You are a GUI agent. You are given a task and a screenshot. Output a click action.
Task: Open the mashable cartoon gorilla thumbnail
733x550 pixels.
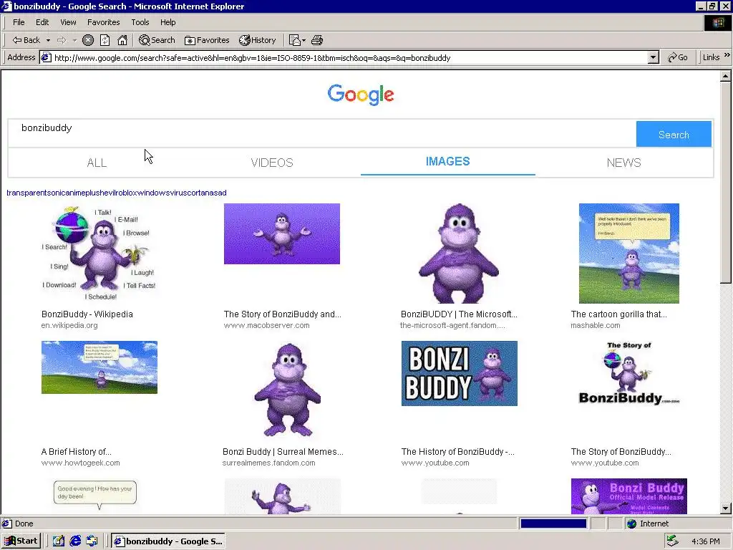point(628,253)
